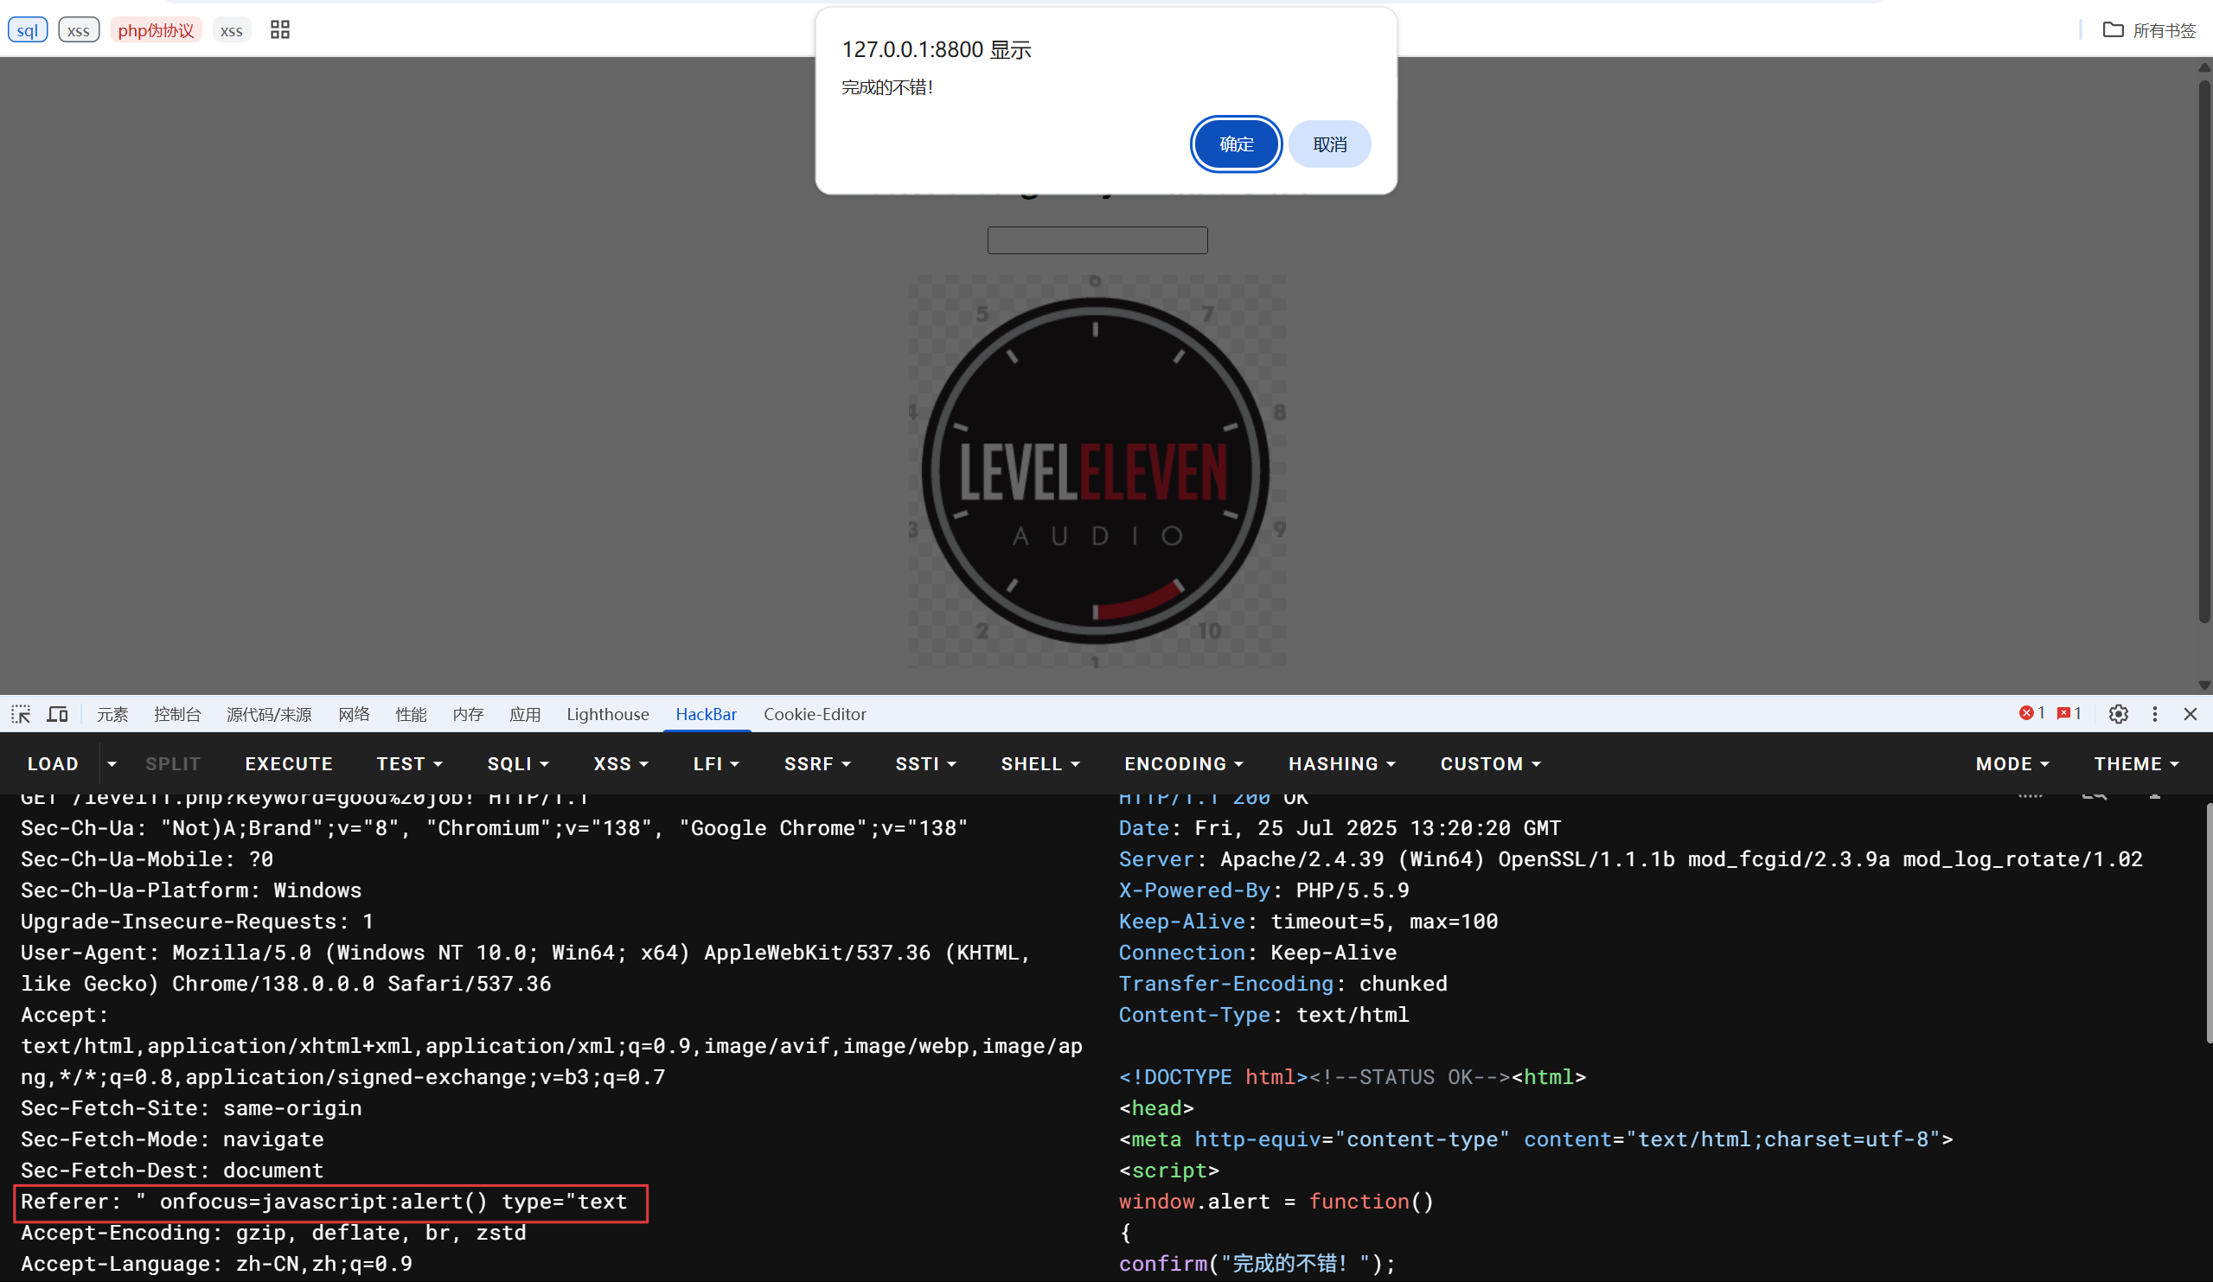Expand the XSS dropdown in HackBar
Image resolution: width=2213 pixels, height=1282 pixels.
point(620,764)
